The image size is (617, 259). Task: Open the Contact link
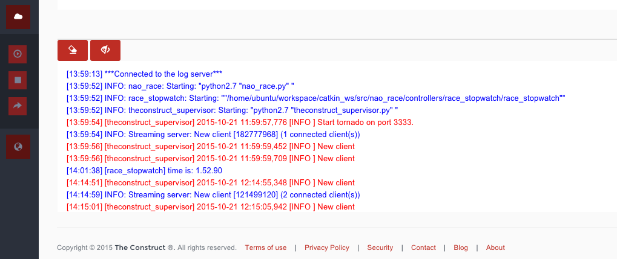[x=423, y=248]
